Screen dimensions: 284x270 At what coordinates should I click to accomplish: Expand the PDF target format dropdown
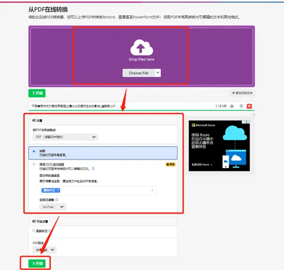point(65,137)
